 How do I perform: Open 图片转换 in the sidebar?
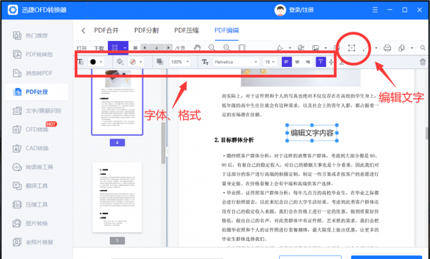coord(36,223)
